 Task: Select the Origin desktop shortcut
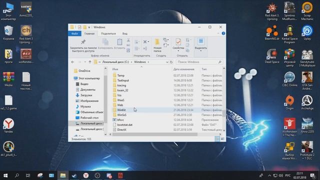tap(289, 102)
